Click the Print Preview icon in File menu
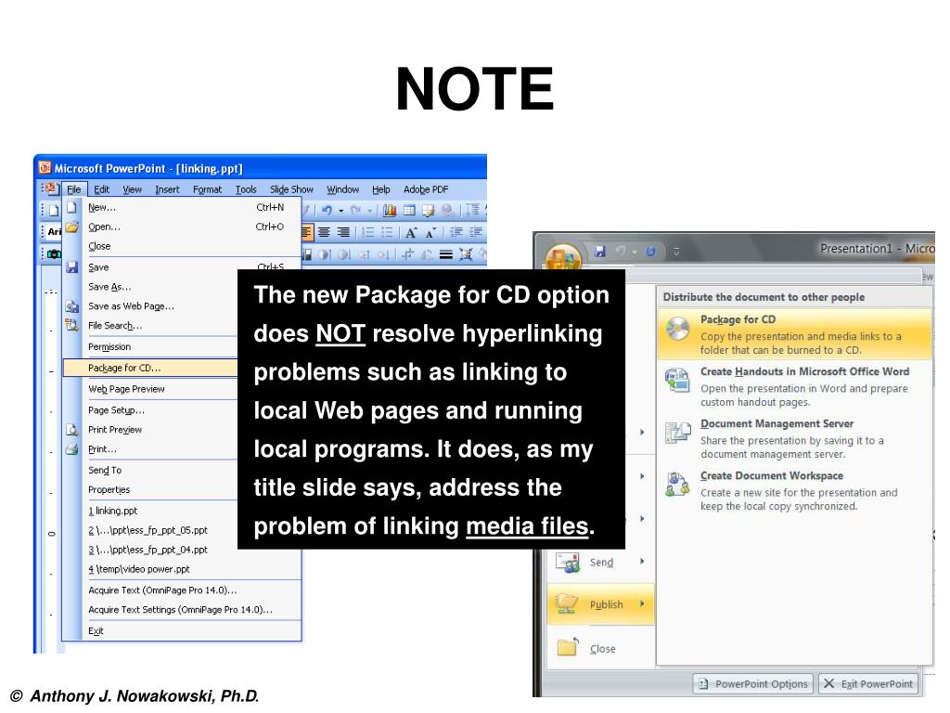Image resolution: width=950 pixels, height=713 pixels. [x=72, y=429]
